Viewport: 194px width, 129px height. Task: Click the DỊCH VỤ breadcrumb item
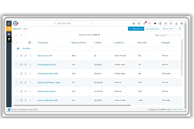17,29
